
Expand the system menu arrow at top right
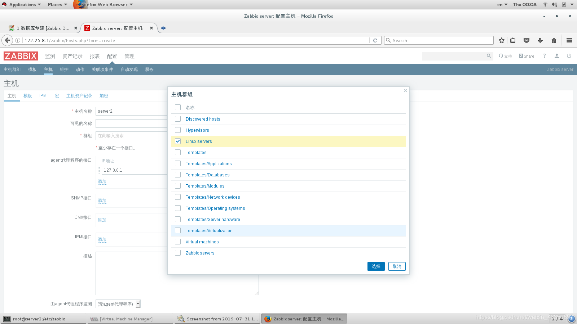[572, 4]
